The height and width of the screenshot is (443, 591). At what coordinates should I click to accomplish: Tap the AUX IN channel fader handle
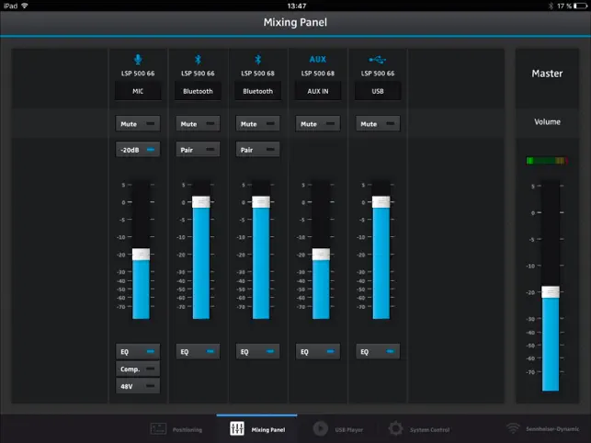(x=321, y=254)
